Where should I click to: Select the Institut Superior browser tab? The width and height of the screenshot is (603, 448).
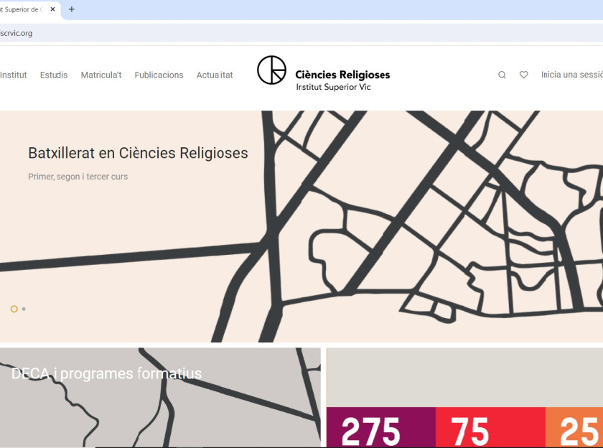point(22,9)
